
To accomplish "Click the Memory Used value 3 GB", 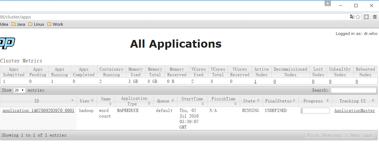I will click(133, 82).
